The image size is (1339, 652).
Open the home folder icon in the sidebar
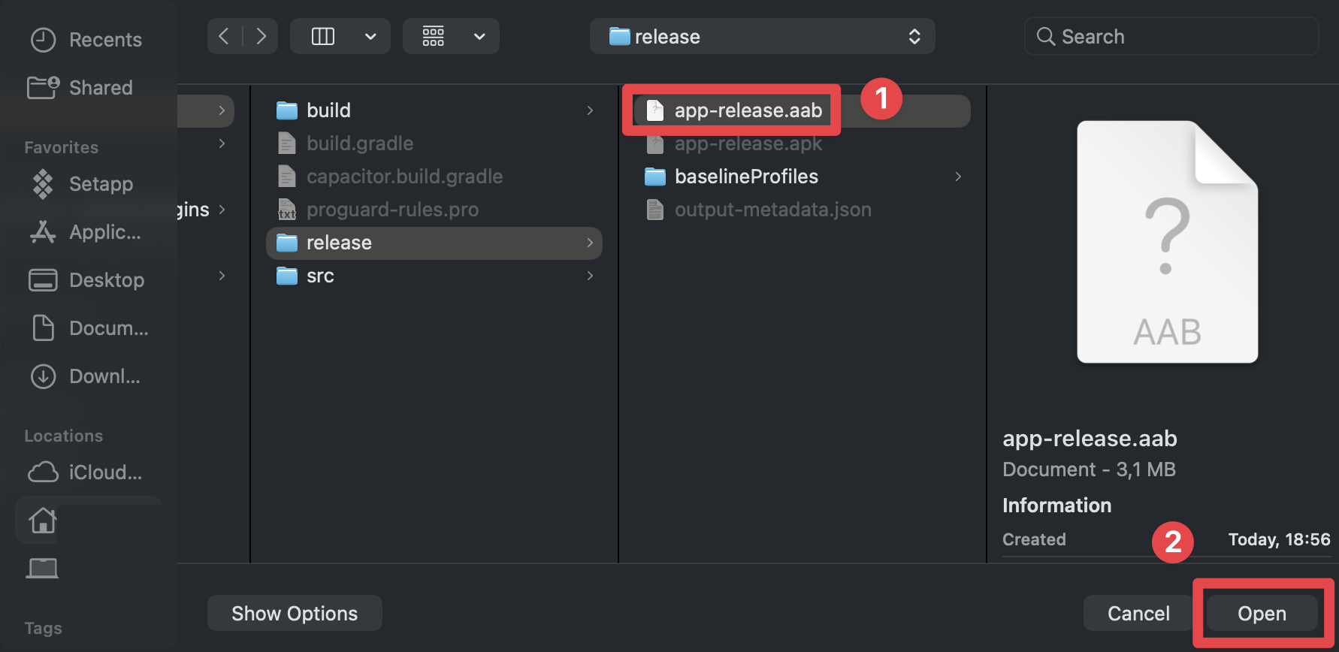tap(43, 521)
